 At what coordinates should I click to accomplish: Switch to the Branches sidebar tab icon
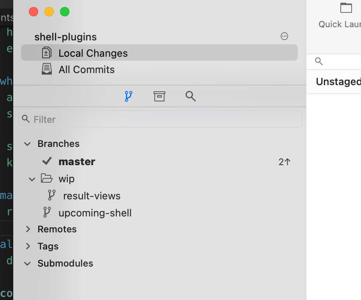point(128,96)
